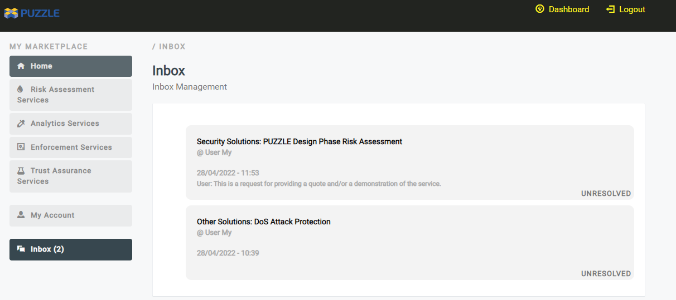The width and height of the screenshot is (676, 300).
Task: Click the date 28/04/2022 - 11:53
Action: pyautogui.click(x=228, y=173)
